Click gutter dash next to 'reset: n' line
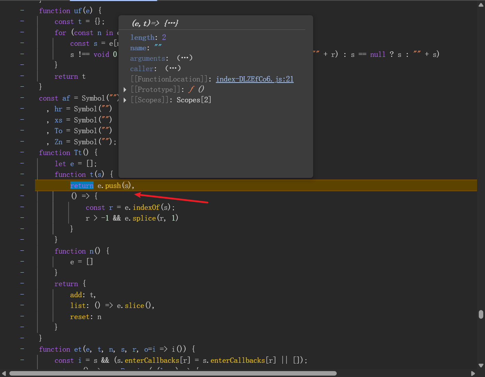485x377 pixels. [x=22, y=316]
